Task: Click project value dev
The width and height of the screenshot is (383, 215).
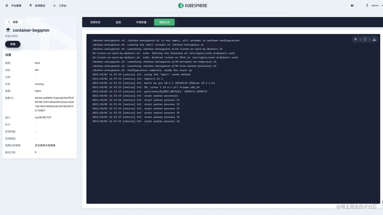Action: pos(37,70)
